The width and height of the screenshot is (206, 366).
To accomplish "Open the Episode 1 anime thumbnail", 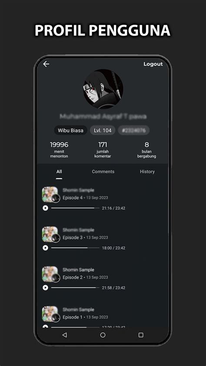I will click(50, 314).
